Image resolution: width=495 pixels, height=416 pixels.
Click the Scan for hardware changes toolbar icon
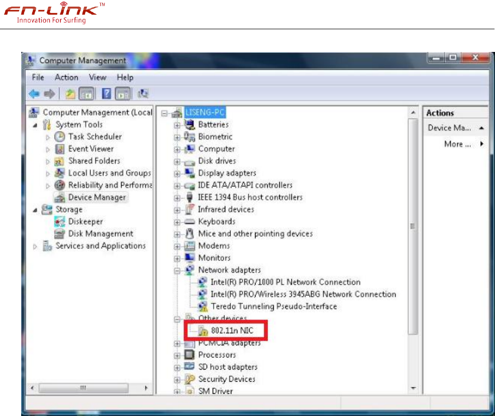click(x=143, y=94)
